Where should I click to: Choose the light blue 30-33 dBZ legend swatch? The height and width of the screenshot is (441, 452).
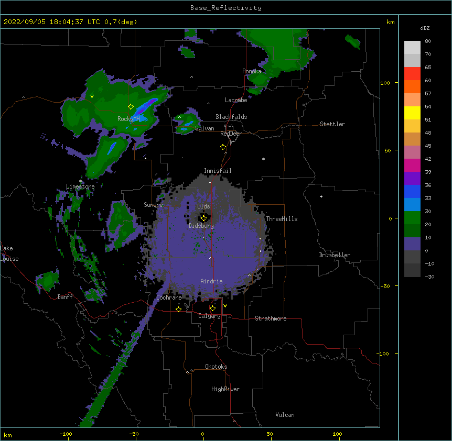[x=412, y=205]
